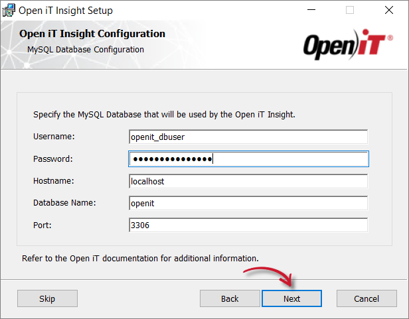Click the disabled maximize button

(350, 10)
